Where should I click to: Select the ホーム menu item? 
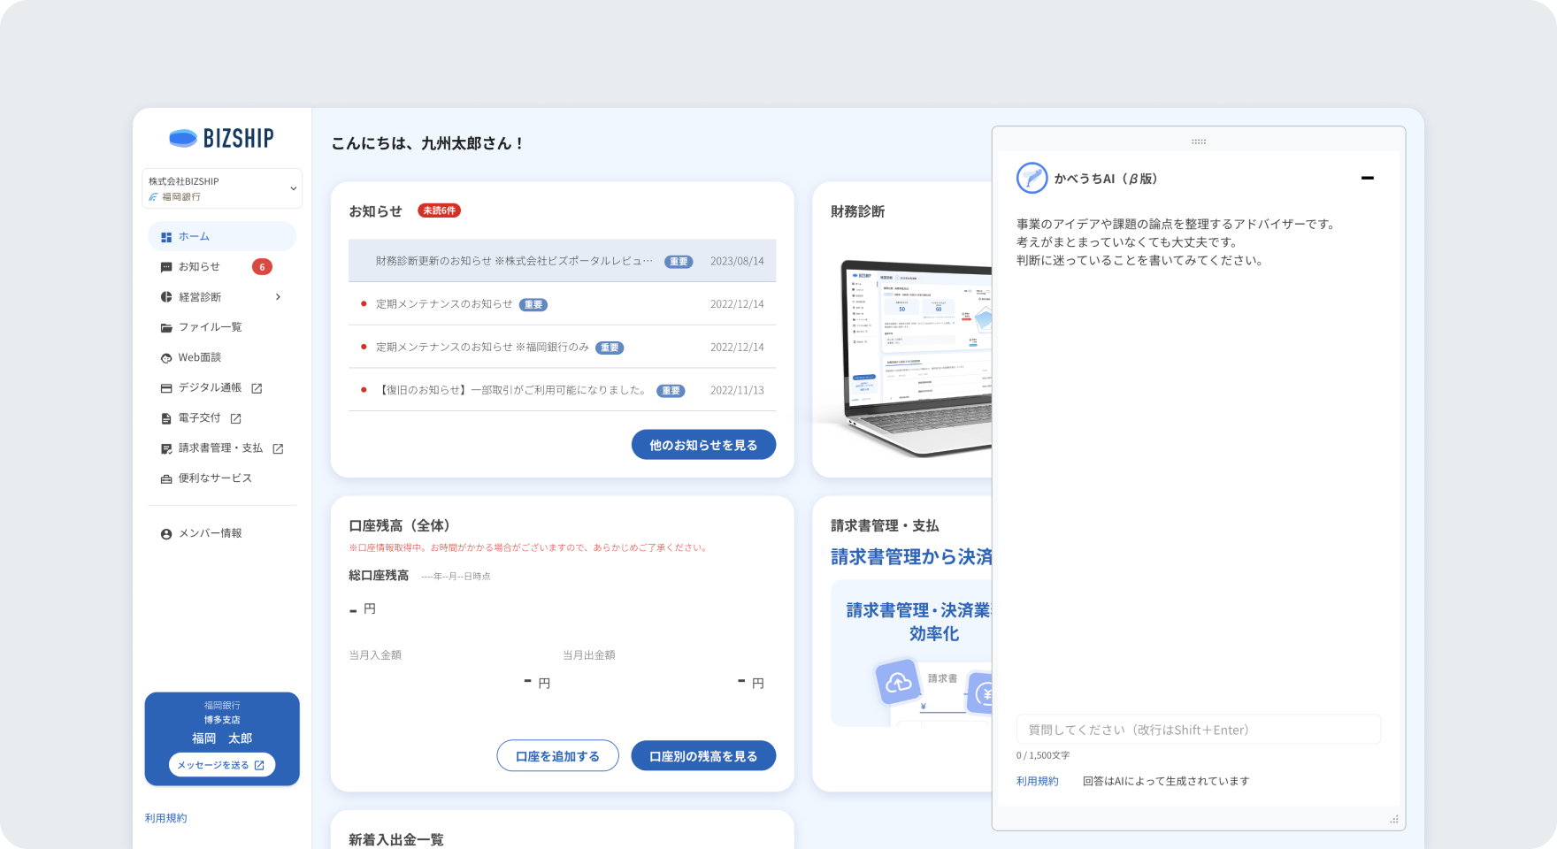222,236
